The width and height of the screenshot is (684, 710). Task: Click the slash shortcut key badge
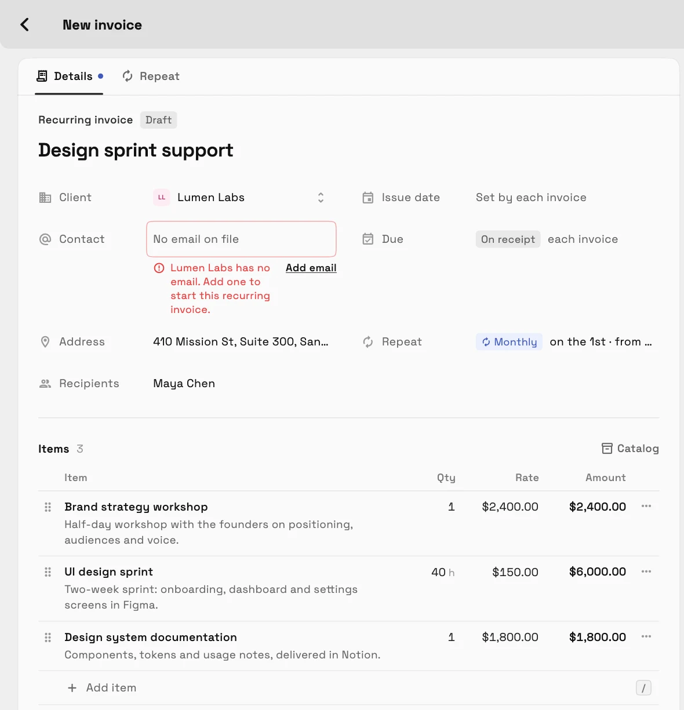pyautogui.click(x=643, y=688)
